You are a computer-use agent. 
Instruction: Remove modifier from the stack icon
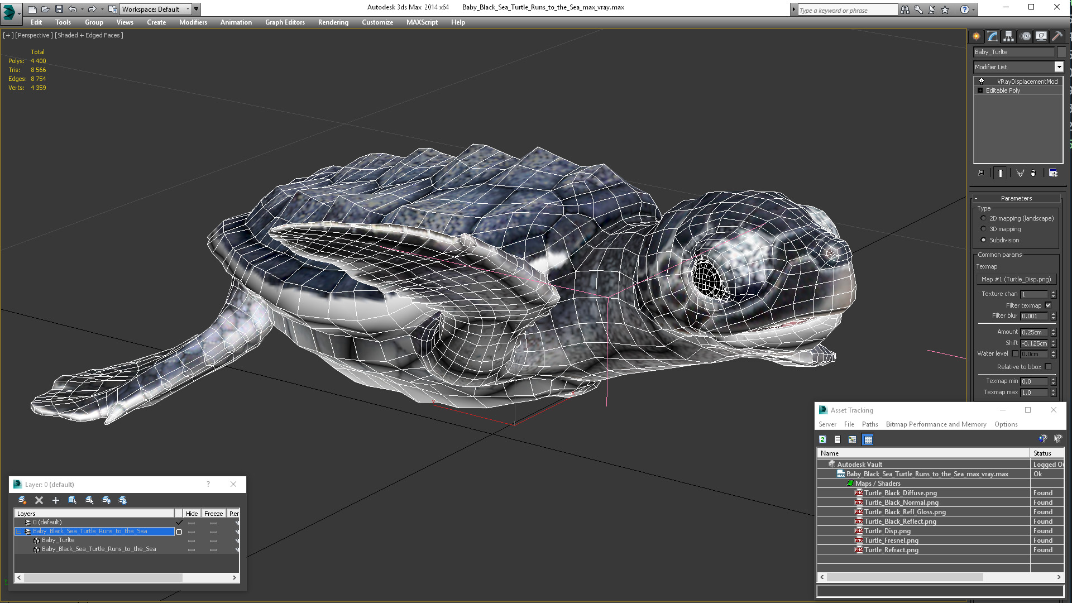pos(1033,173)
